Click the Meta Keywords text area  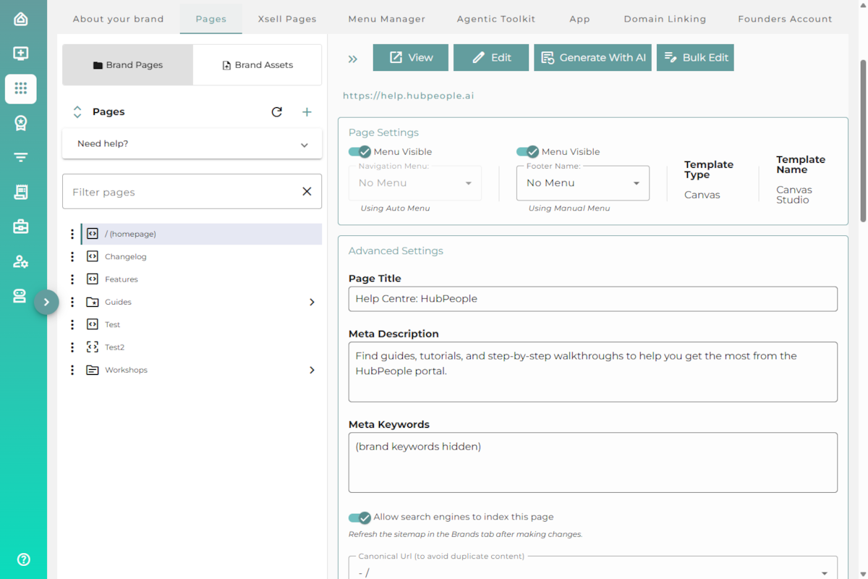point(593,462)
